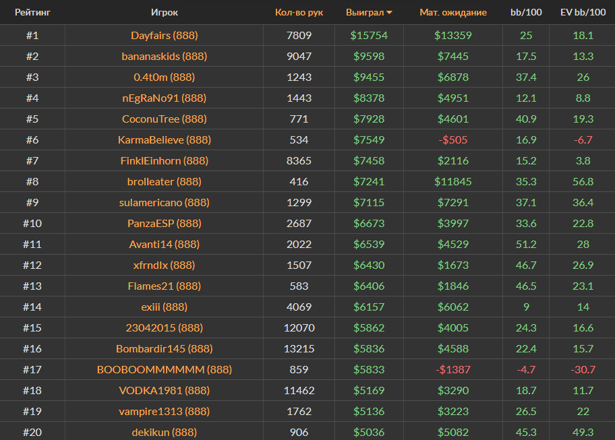Select Avanti14 (888) player
The image size is (615, 440).
(164, 244)
